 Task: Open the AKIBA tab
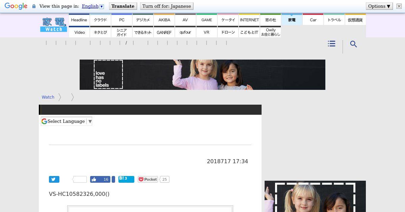coord(164,20)
